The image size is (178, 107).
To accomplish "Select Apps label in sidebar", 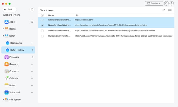I will coord(12,22).
